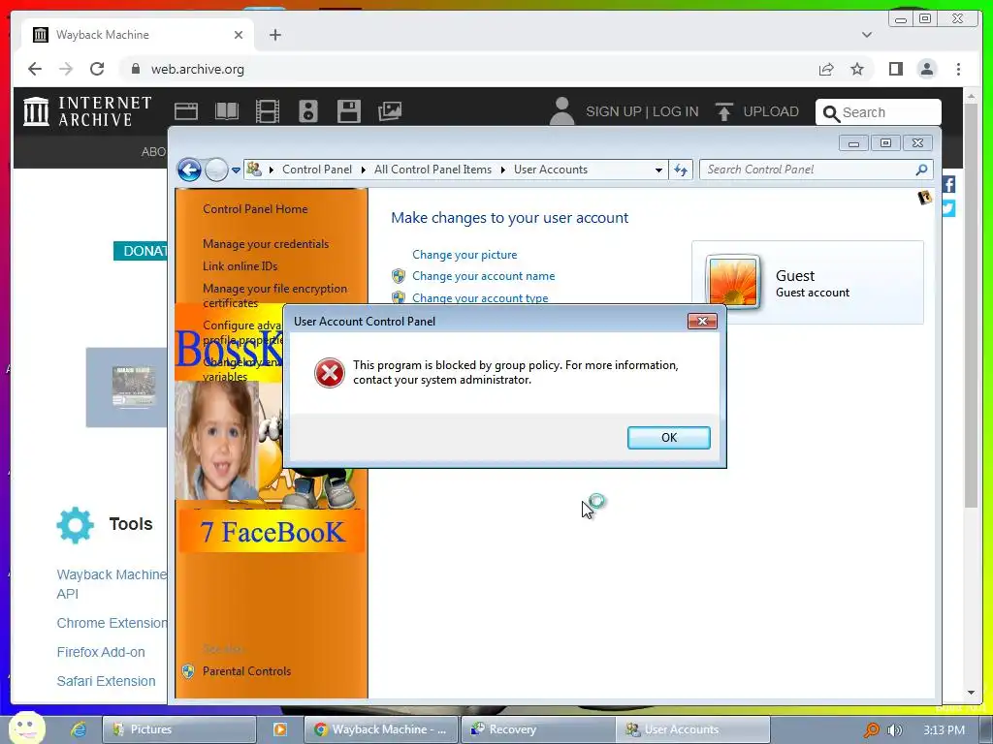Click the help icon in Control Panel
Viewport: 993px width, 744px height.
(924, 198)
